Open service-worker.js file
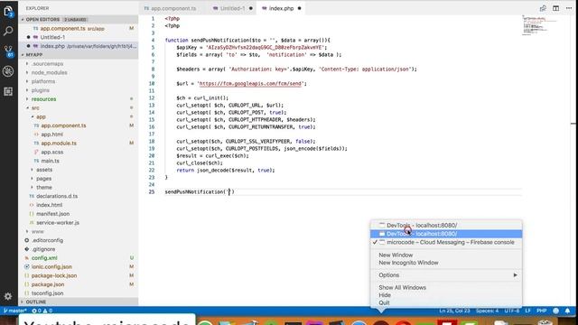The width and height of the screenshot is (578, 325). click(58, 223)
